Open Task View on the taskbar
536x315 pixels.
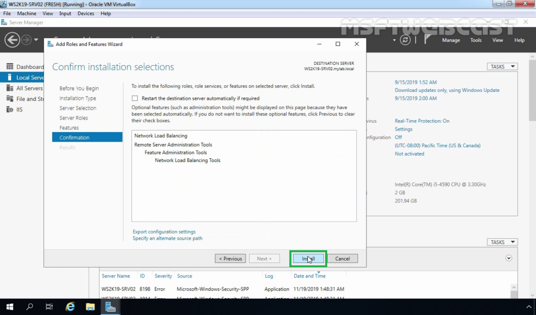pyautogui.click(x=49, y=307)
